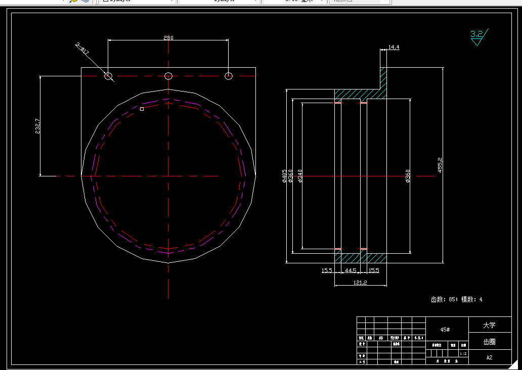522x370 pixels.
Task: Select the center mounting hole circle
Action: 168,76
